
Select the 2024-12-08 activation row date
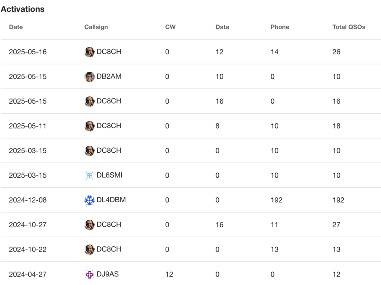point(28,200)
